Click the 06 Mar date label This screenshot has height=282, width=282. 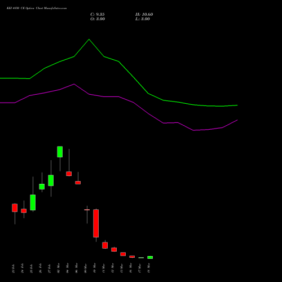(77, 268)
